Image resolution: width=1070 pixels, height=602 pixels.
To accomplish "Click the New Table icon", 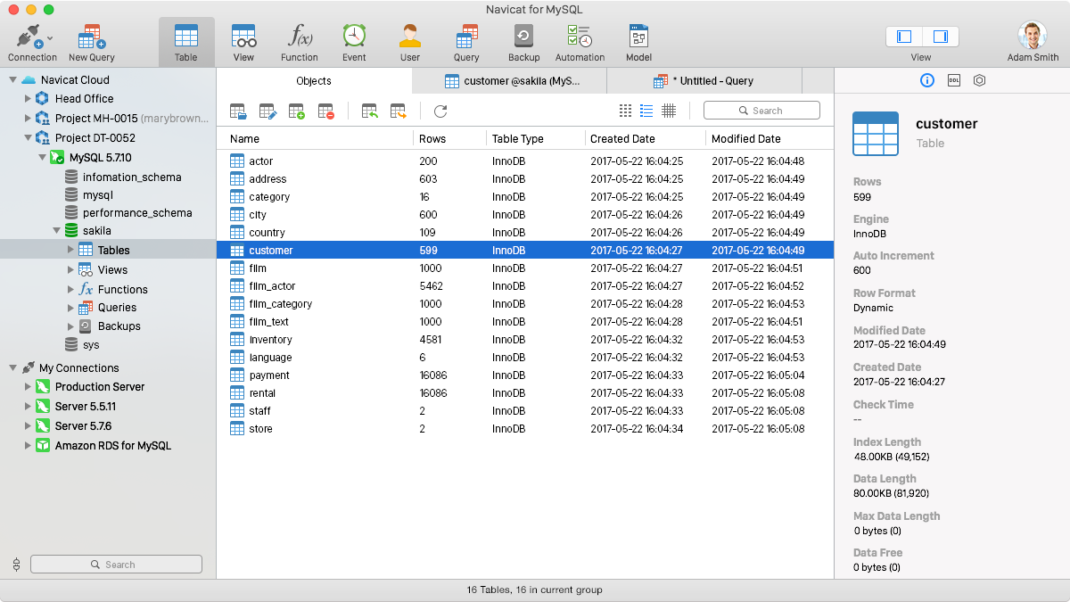I will pyautogui.click(x=297, y=111).
